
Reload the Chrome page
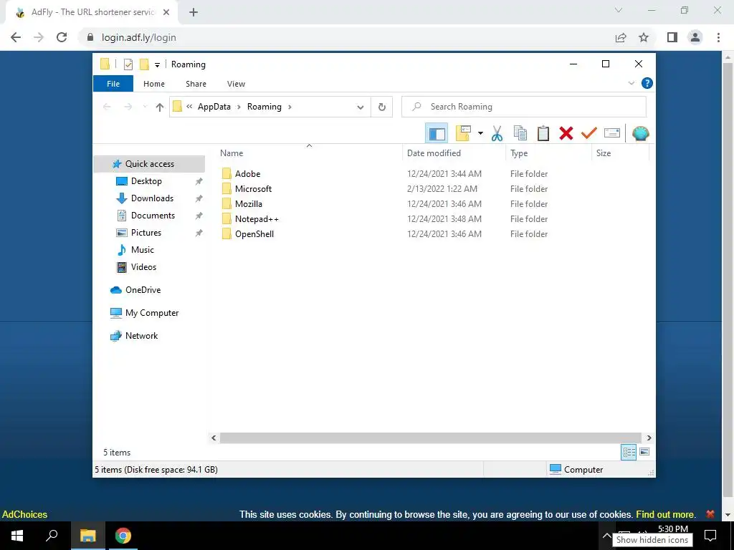pyautogui.click(x=62, y=37)
